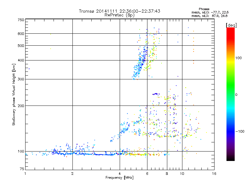Select the "mean, sd,O: -77.7, 22.5" line
The image size is (252, 189).
pyautogui.click(x=210, y=12)
